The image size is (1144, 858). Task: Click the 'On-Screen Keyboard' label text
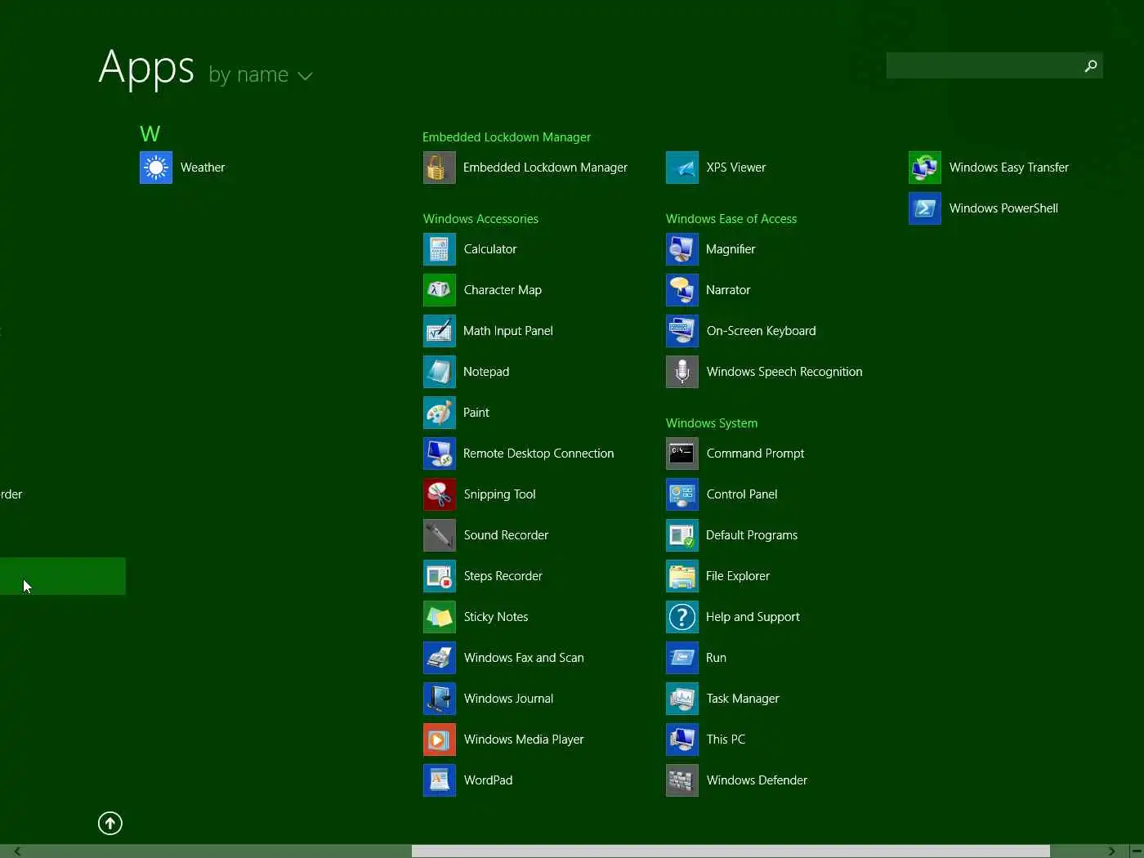coord(761,331)
